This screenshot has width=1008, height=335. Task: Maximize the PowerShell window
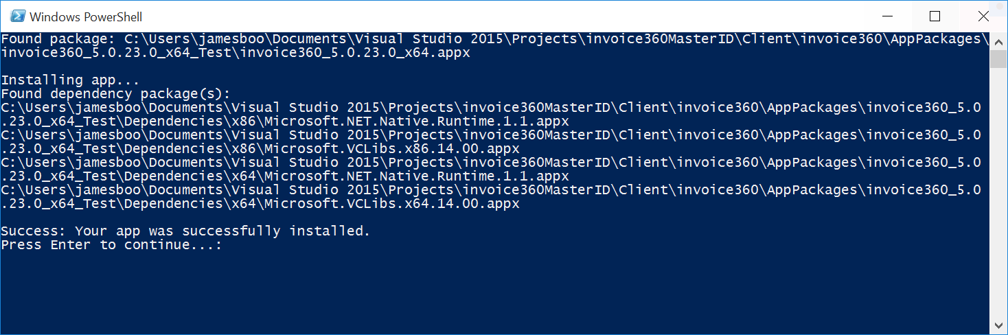[935, 16]
